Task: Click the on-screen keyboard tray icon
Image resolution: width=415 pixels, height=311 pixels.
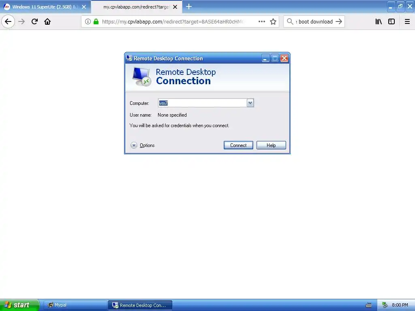Action: tap(369, 305)
